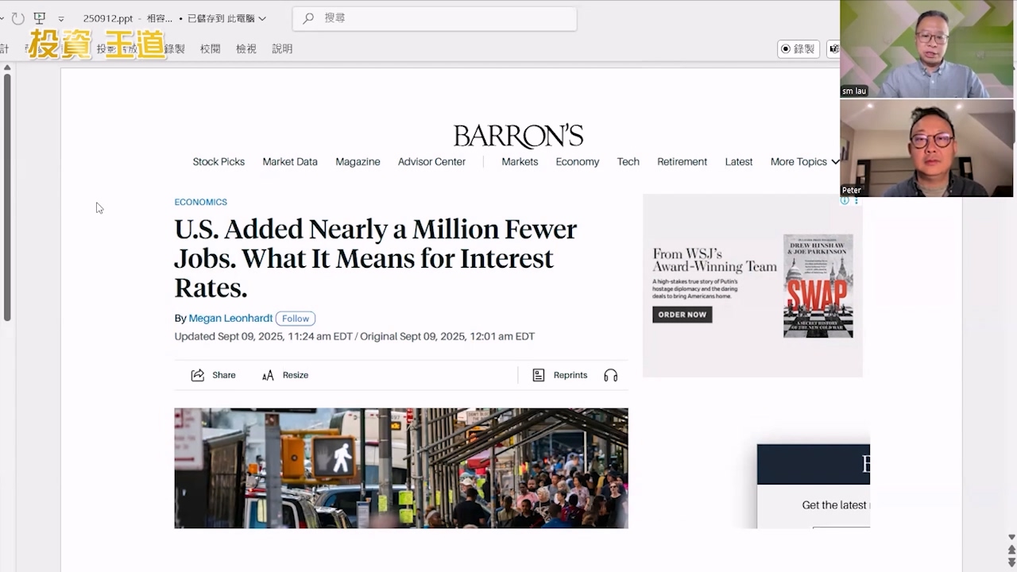Click the 搜尋 search box
The image size is (1017, 572).
[435, 18]
